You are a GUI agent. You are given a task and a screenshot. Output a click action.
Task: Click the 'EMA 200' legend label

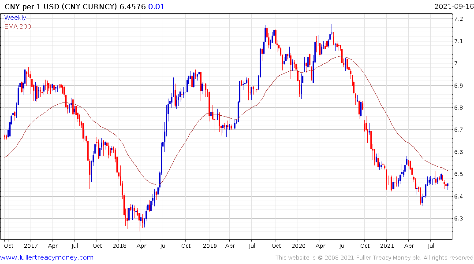(18, 26)
